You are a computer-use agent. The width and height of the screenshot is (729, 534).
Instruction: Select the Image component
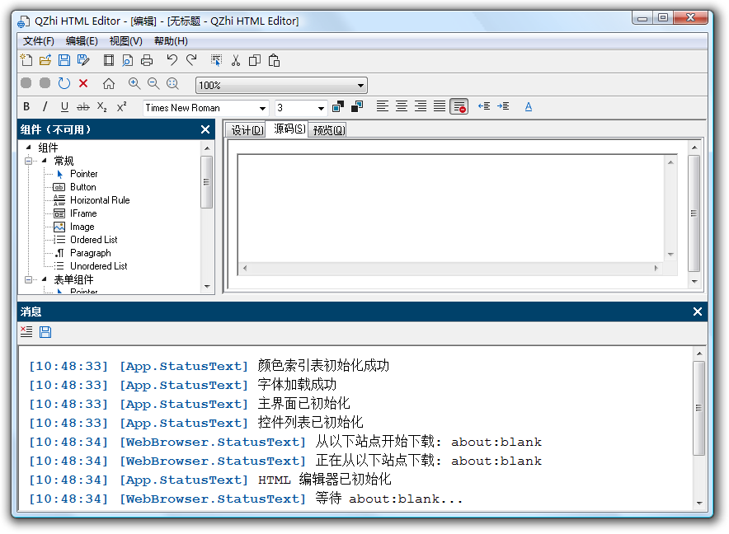tap(73, 227)
